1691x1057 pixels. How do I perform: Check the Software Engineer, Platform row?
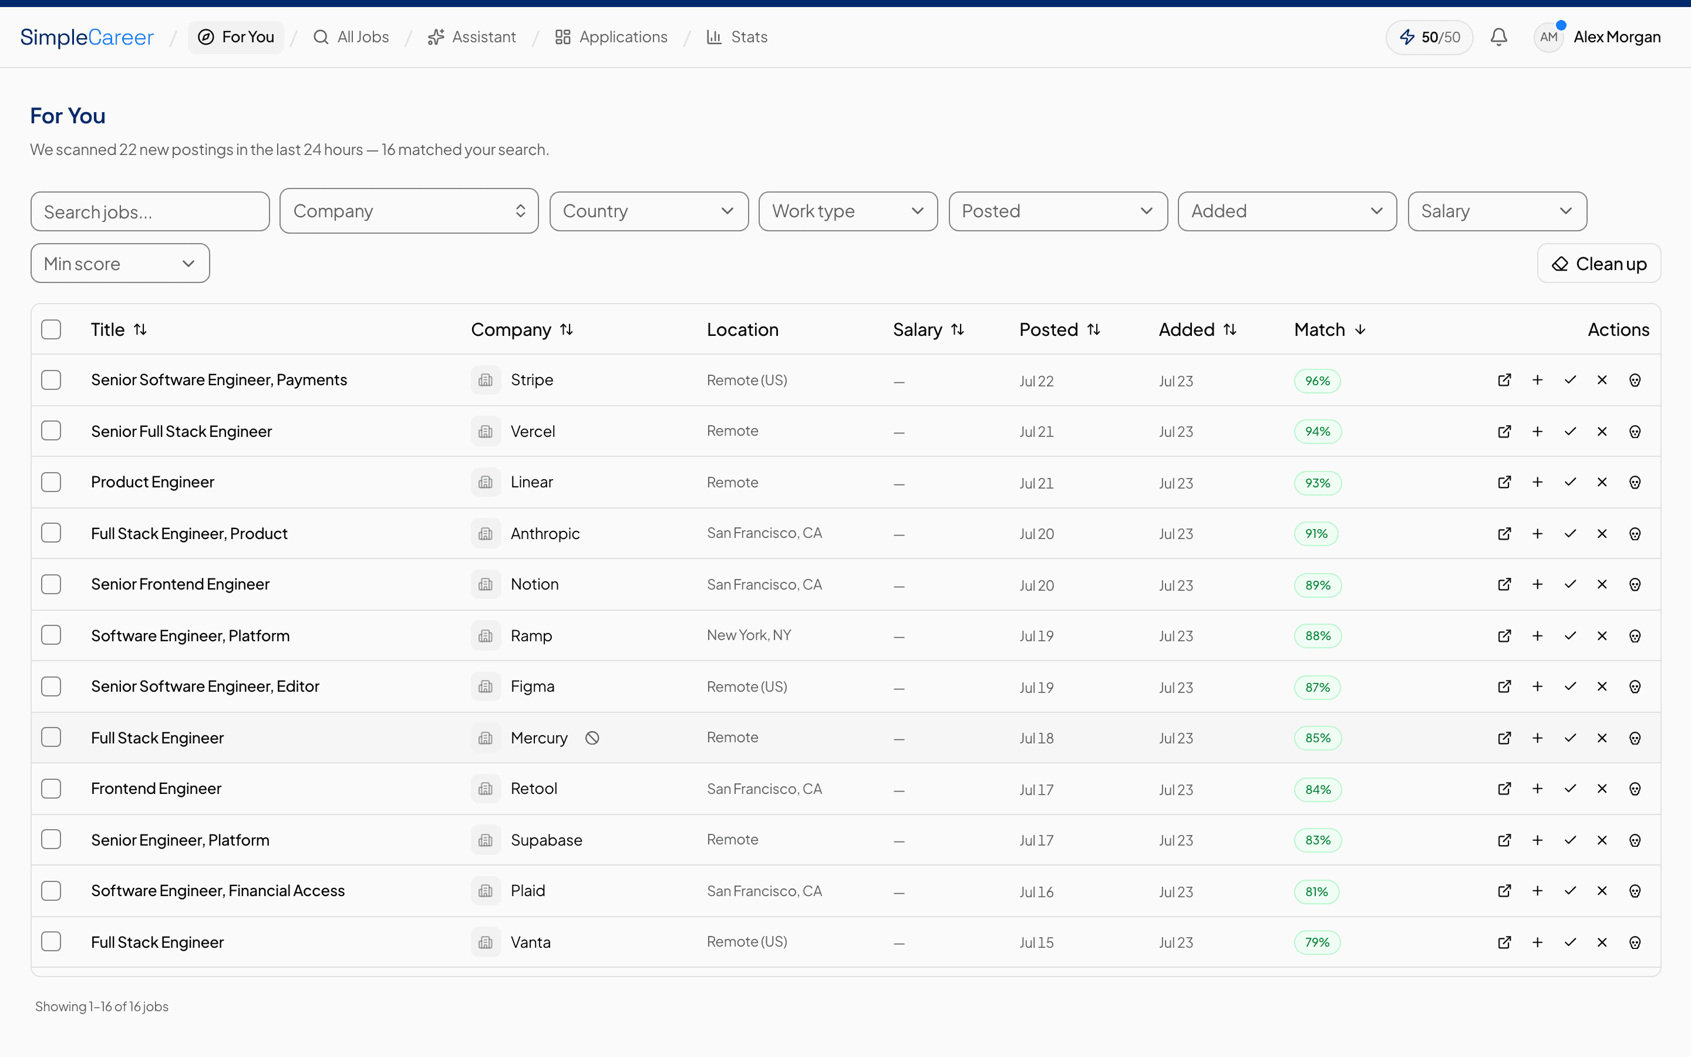pyautogui.click(x=51, y=635)
